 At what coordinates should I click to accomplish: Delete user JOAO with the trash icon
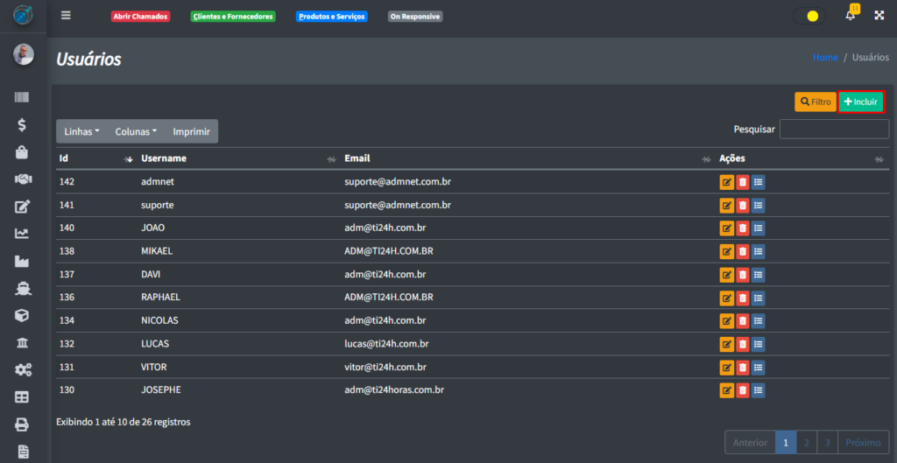click(x=742, y=228)
